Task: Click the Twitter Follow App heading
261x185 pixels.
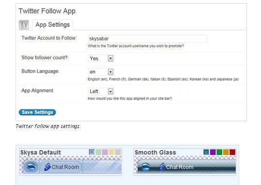Action: point(47,11)
